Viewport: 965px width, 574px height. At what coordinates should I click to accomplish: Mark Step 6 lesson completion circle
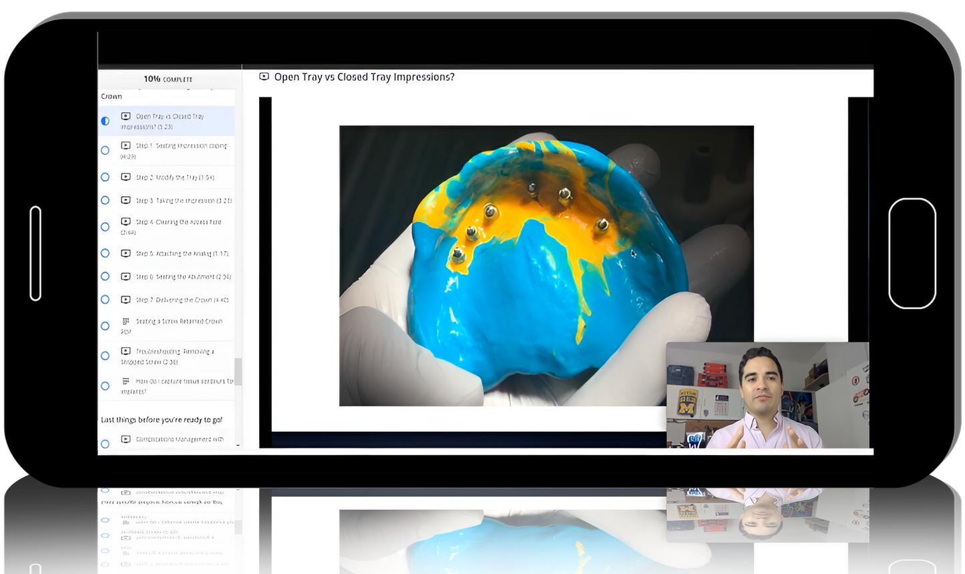point(105,276)
